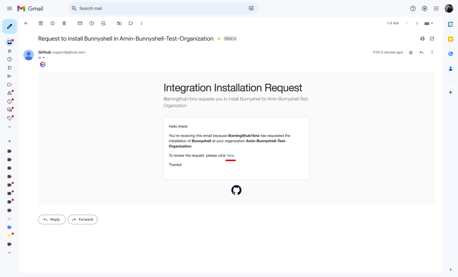Viewport: 458px width, 277px height.
Task: Open the input tools keyboard dropdown
Action: (x=429, y=23)
